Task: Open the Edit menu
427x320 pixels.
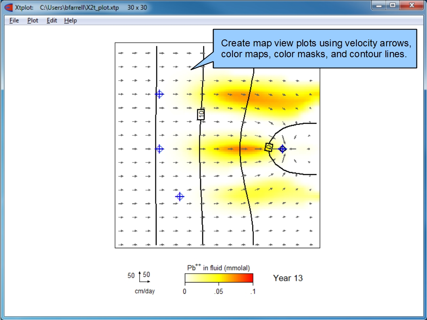Action: [x=52, y=21]
